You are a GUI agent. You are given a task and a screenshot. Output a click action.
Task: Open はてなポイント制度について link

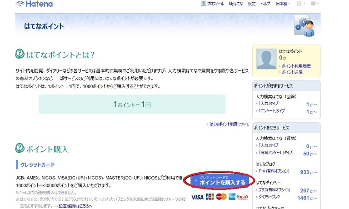(229, 124)
